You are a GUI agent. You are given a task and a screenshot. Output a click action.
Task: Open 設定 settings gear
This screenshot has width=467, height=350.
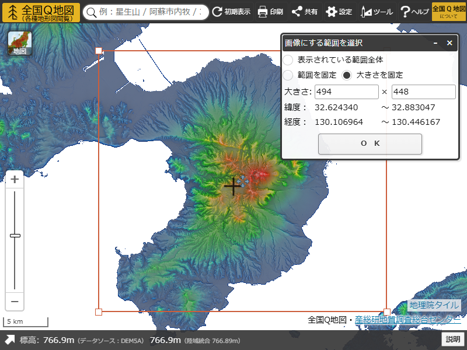(339, 12)
